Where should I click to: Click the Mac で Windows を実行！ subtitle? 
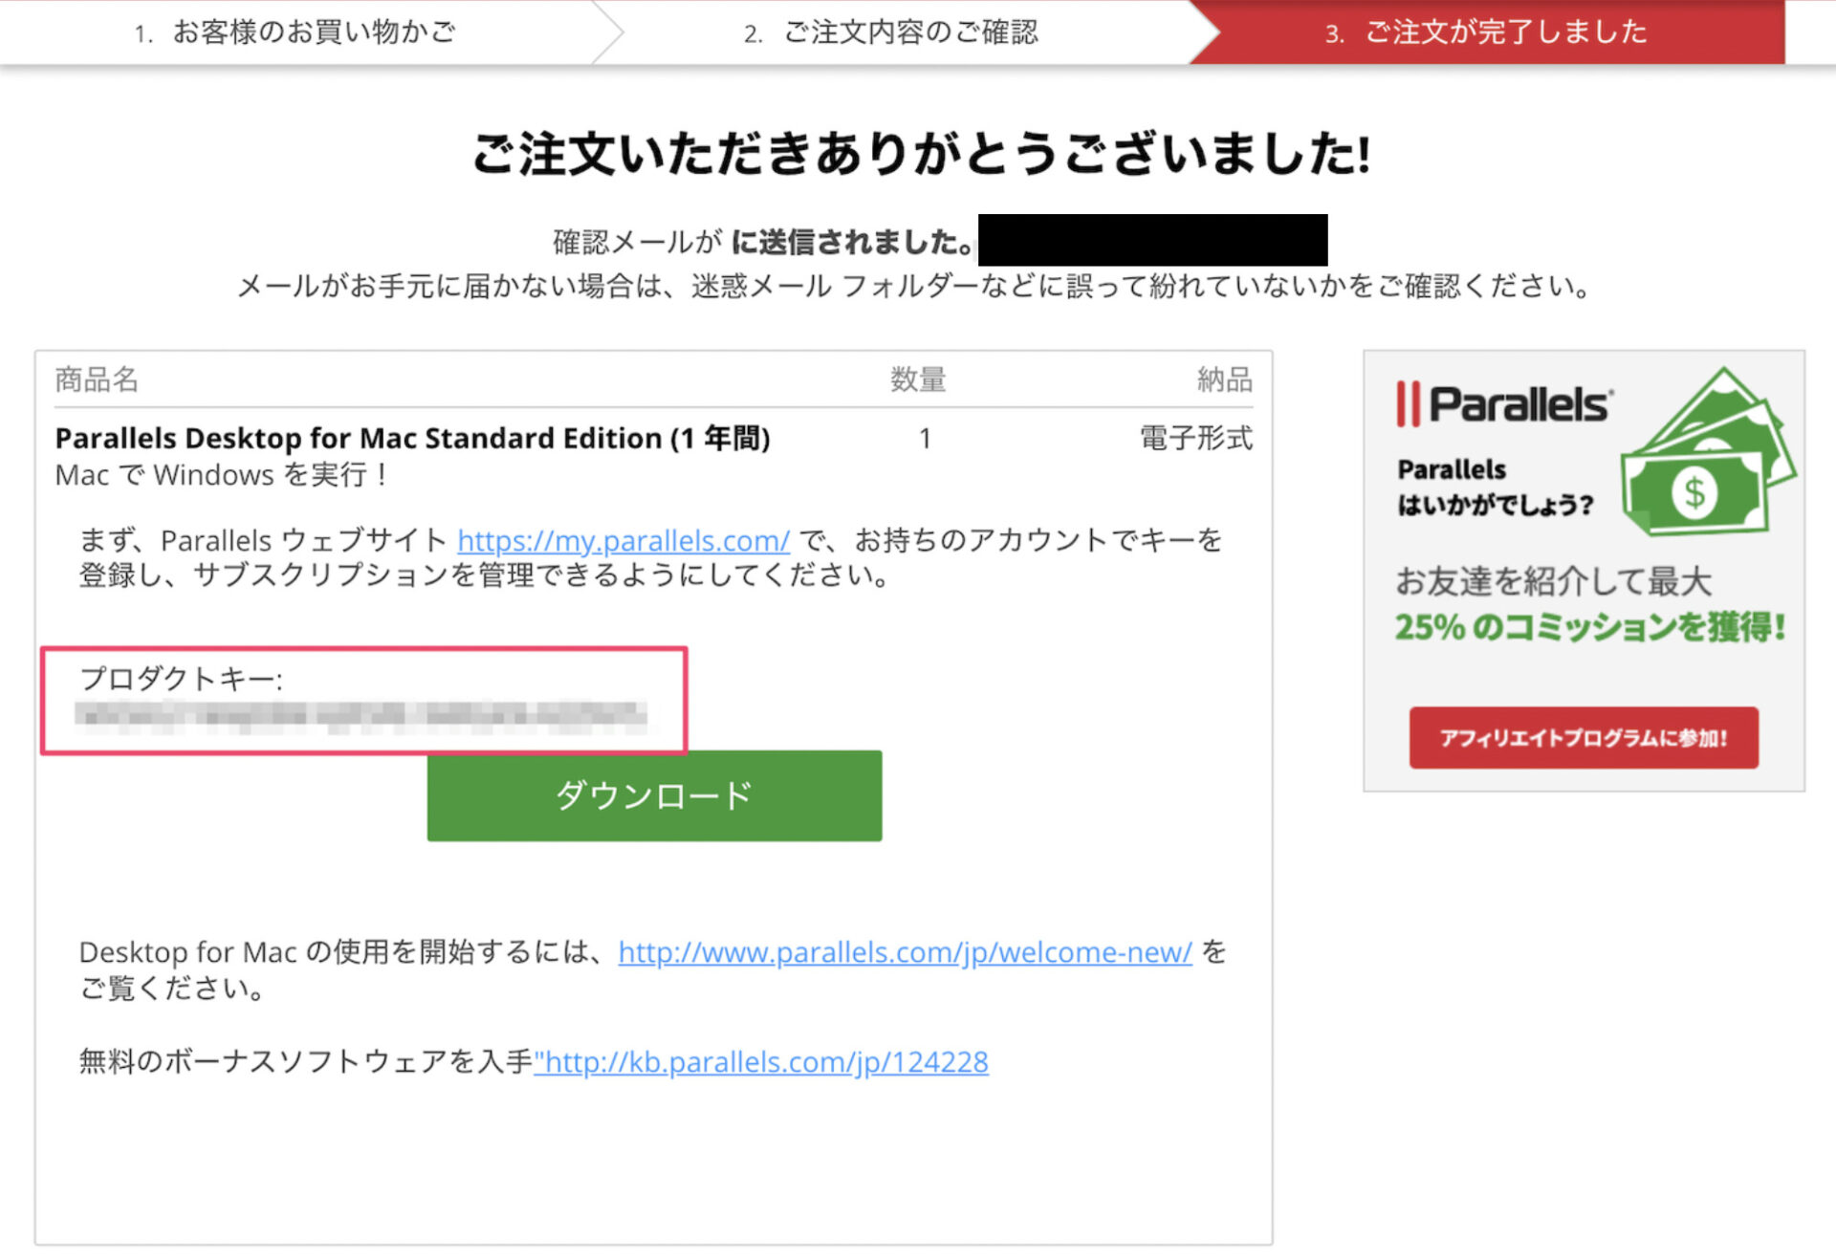[222, 475]
